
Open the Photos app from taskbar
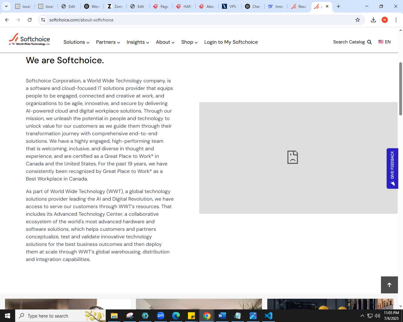(253, 316)
